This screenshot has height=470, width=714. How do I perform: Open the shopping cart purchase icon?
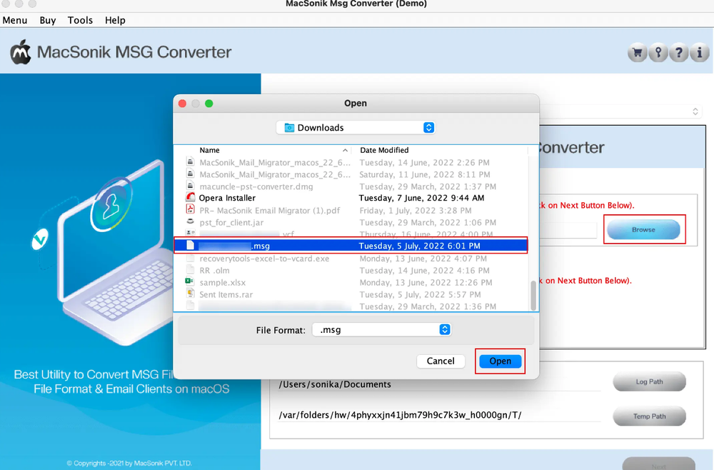pos(636,52)
